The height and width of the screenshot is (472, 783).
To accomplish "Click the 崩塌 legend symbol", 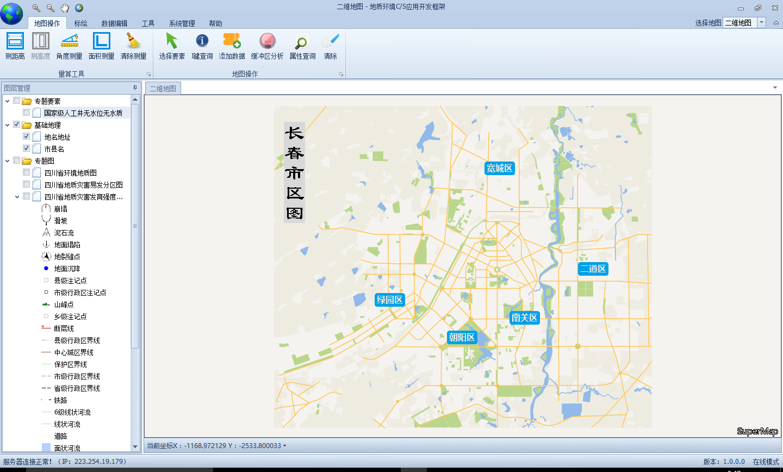I will point(46,209).
